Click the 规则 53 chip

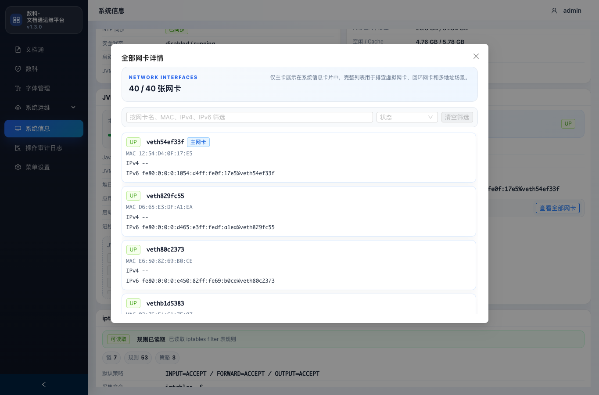[138, 358]
